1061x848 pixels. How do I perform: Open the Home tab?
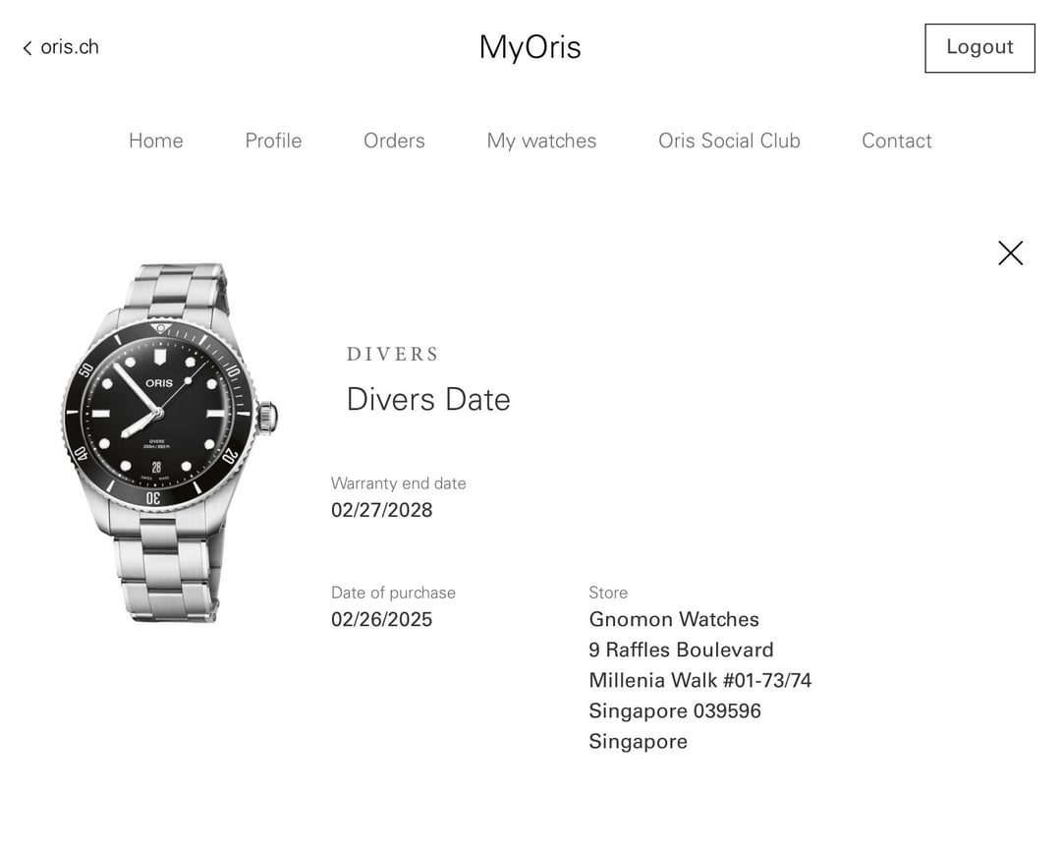(x=156, y=141)
